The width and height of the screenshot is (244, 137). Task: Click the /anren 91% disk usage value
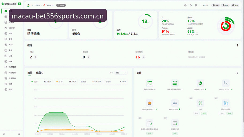click(165, 32)
